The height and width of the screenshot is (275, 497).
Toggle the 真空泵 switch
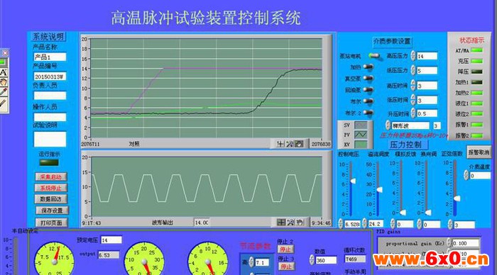click(x=368, y=78)
